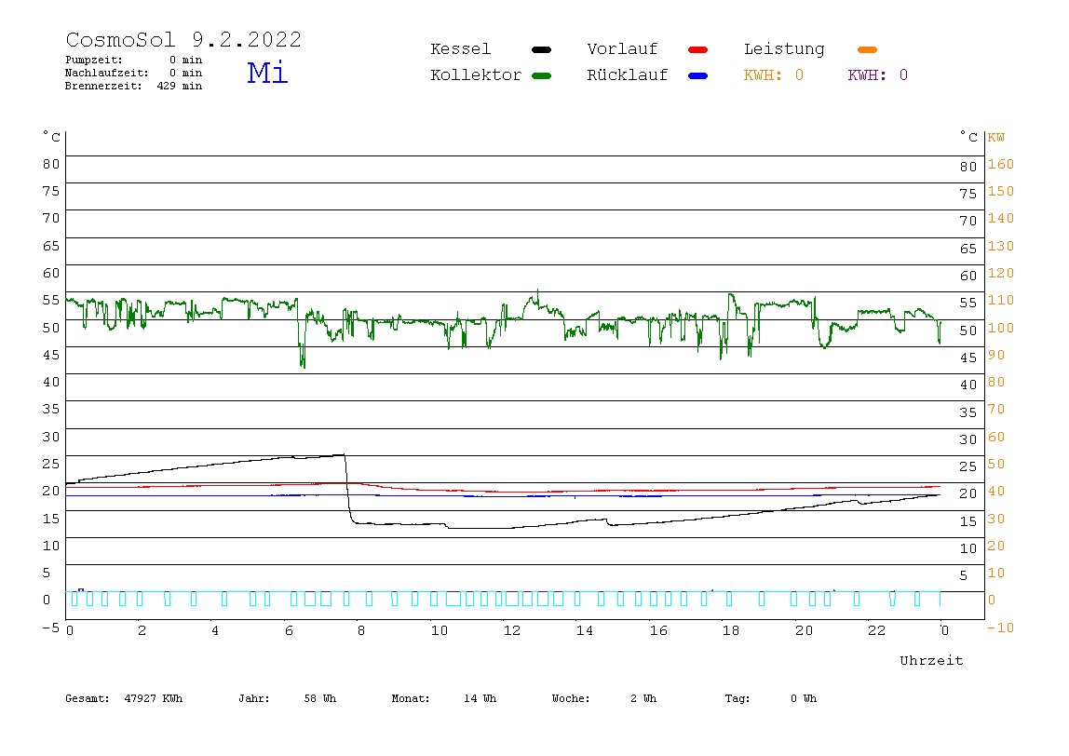
Task: Click the 'Monat:' label
Action: pyautogui.click(x=411, y=698)
